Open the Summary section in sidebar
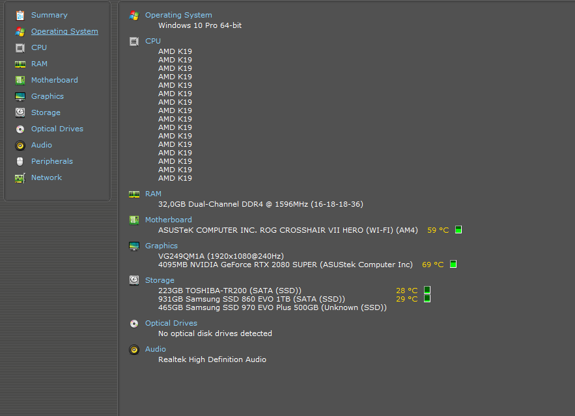575x416 pixels. (x=49, y=16)
